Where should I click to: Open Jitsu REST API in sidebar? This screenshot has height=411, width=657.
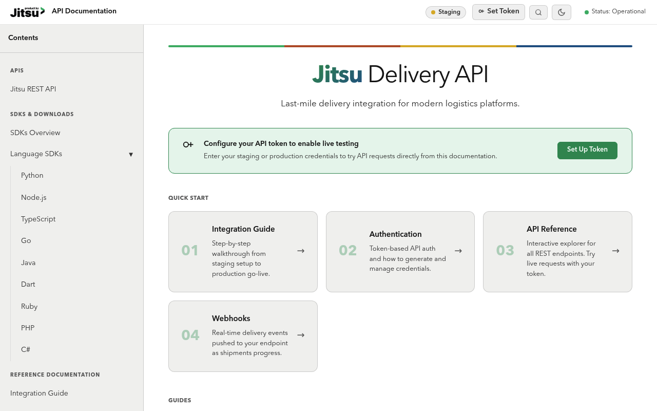pos(33,89)
